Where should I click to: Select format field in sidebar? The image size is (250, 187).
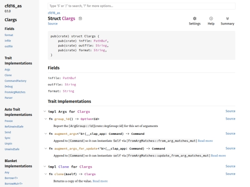pyautogui.click(x=9, y=35)
